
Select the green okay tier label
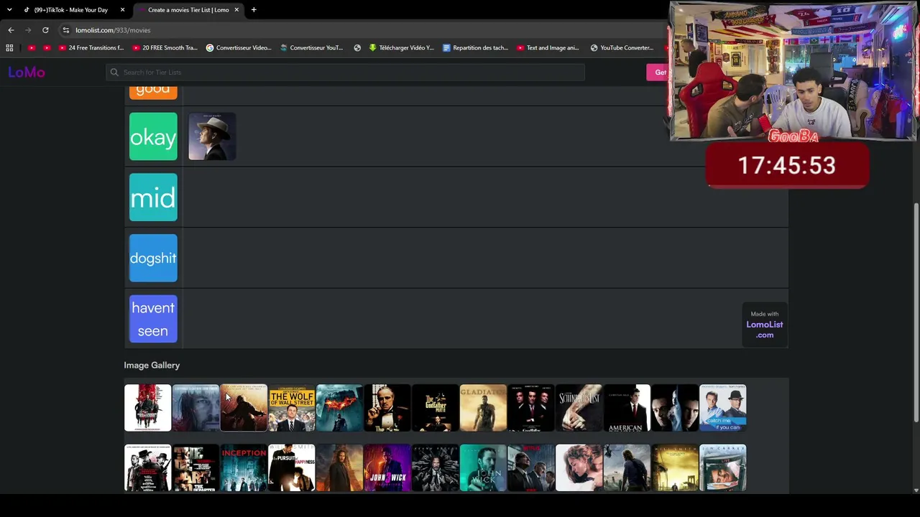click(153, 136)
